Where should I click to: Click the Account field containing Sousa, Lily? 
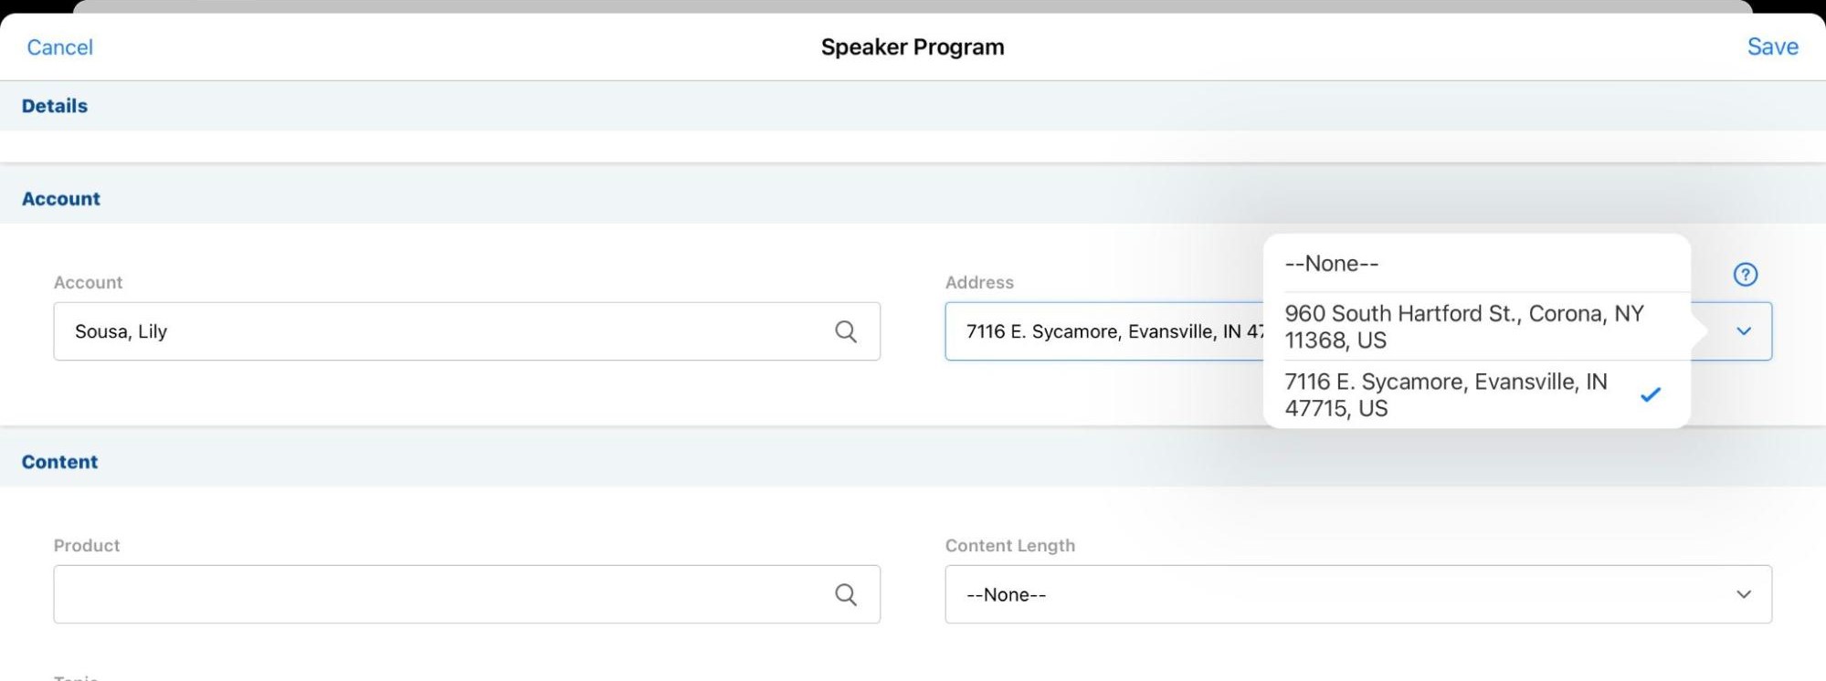pos(438,331)
